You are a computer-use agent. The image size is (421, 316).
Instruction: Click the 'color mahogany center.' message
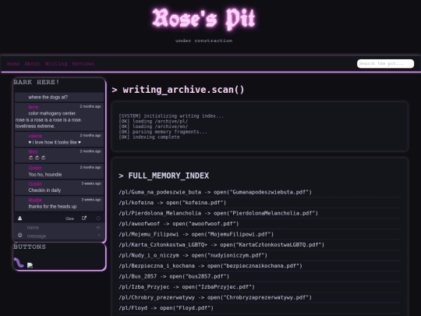point(52,113)
